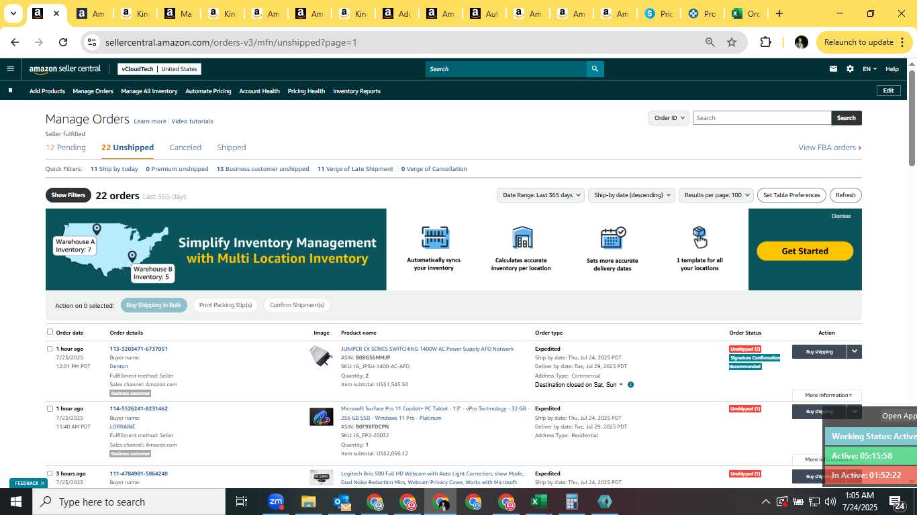Open Manage All Inventory menu item

(149, 91)
